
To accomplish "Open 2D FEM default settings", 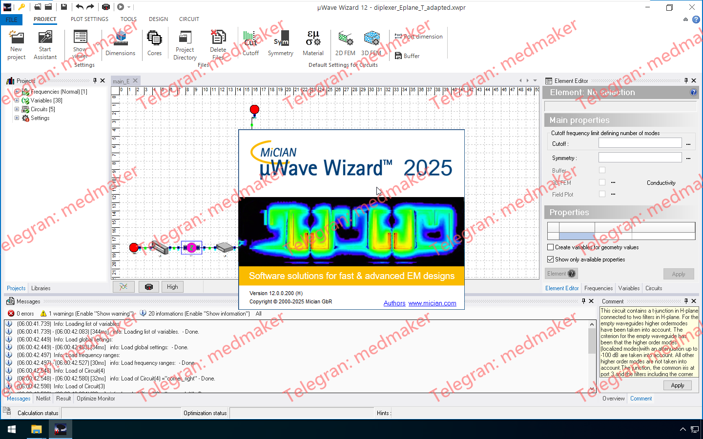I will tap(345, 43).
